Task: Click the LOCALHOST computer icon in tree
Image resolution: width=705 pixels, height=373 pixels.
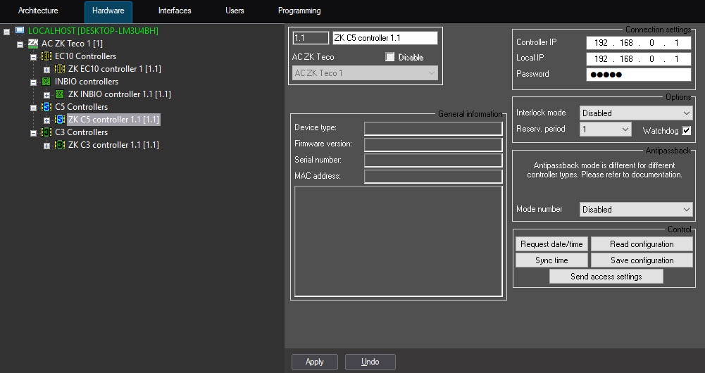Action: (20, 31)
